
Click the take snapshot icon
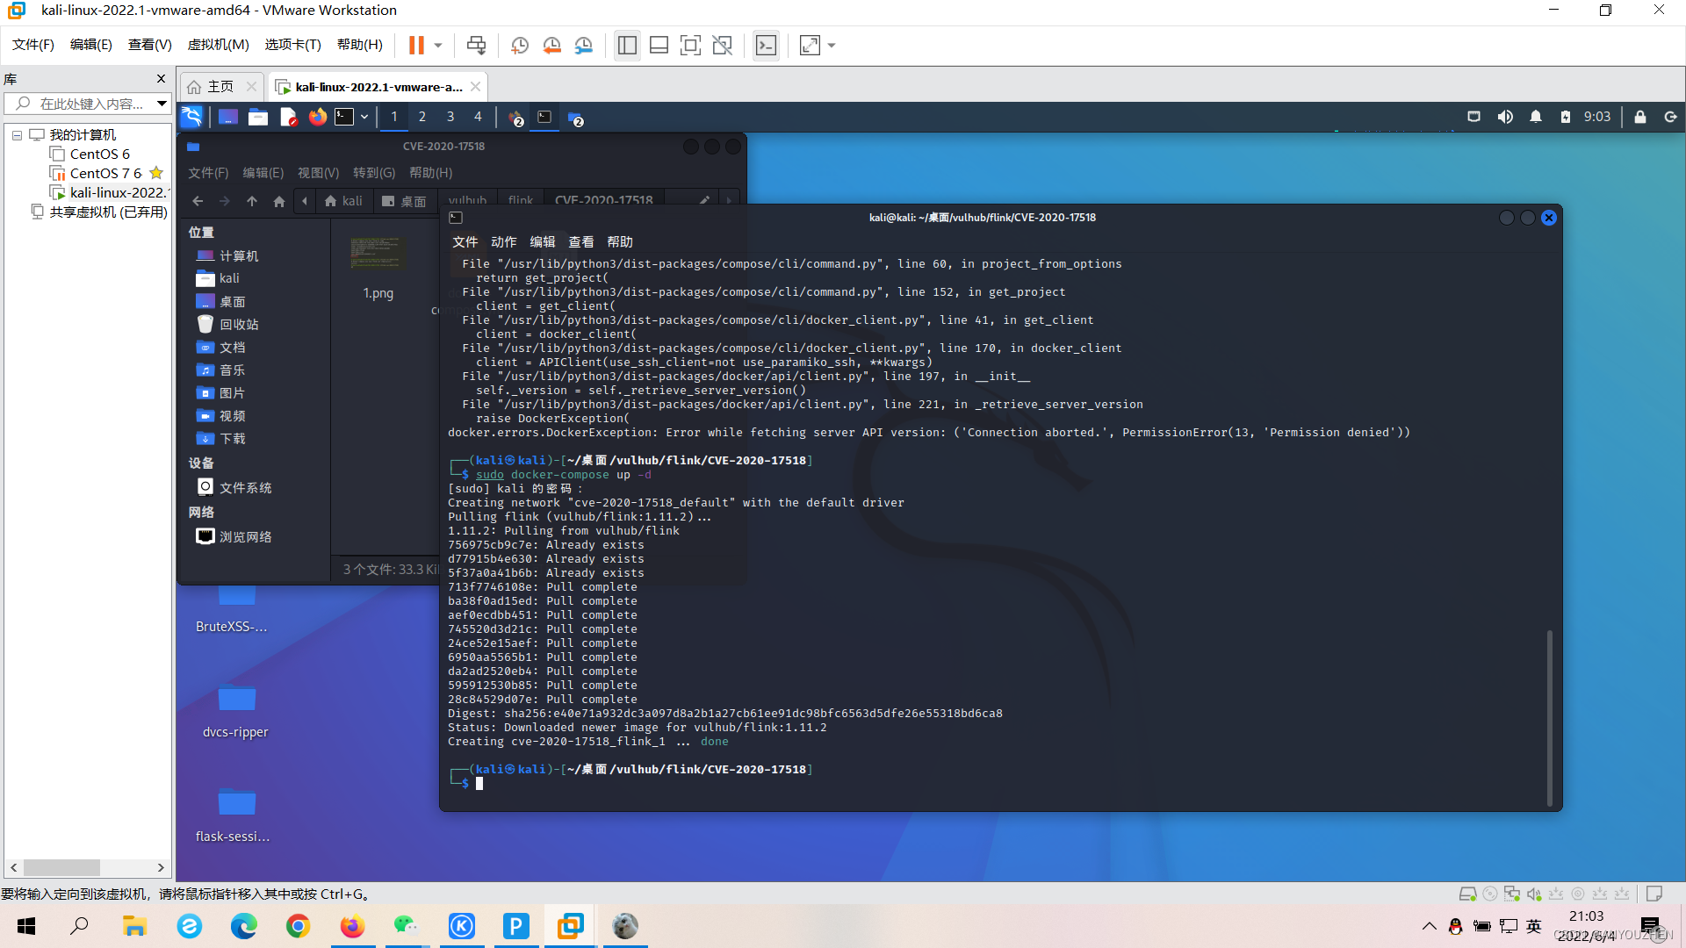(520, 45)
